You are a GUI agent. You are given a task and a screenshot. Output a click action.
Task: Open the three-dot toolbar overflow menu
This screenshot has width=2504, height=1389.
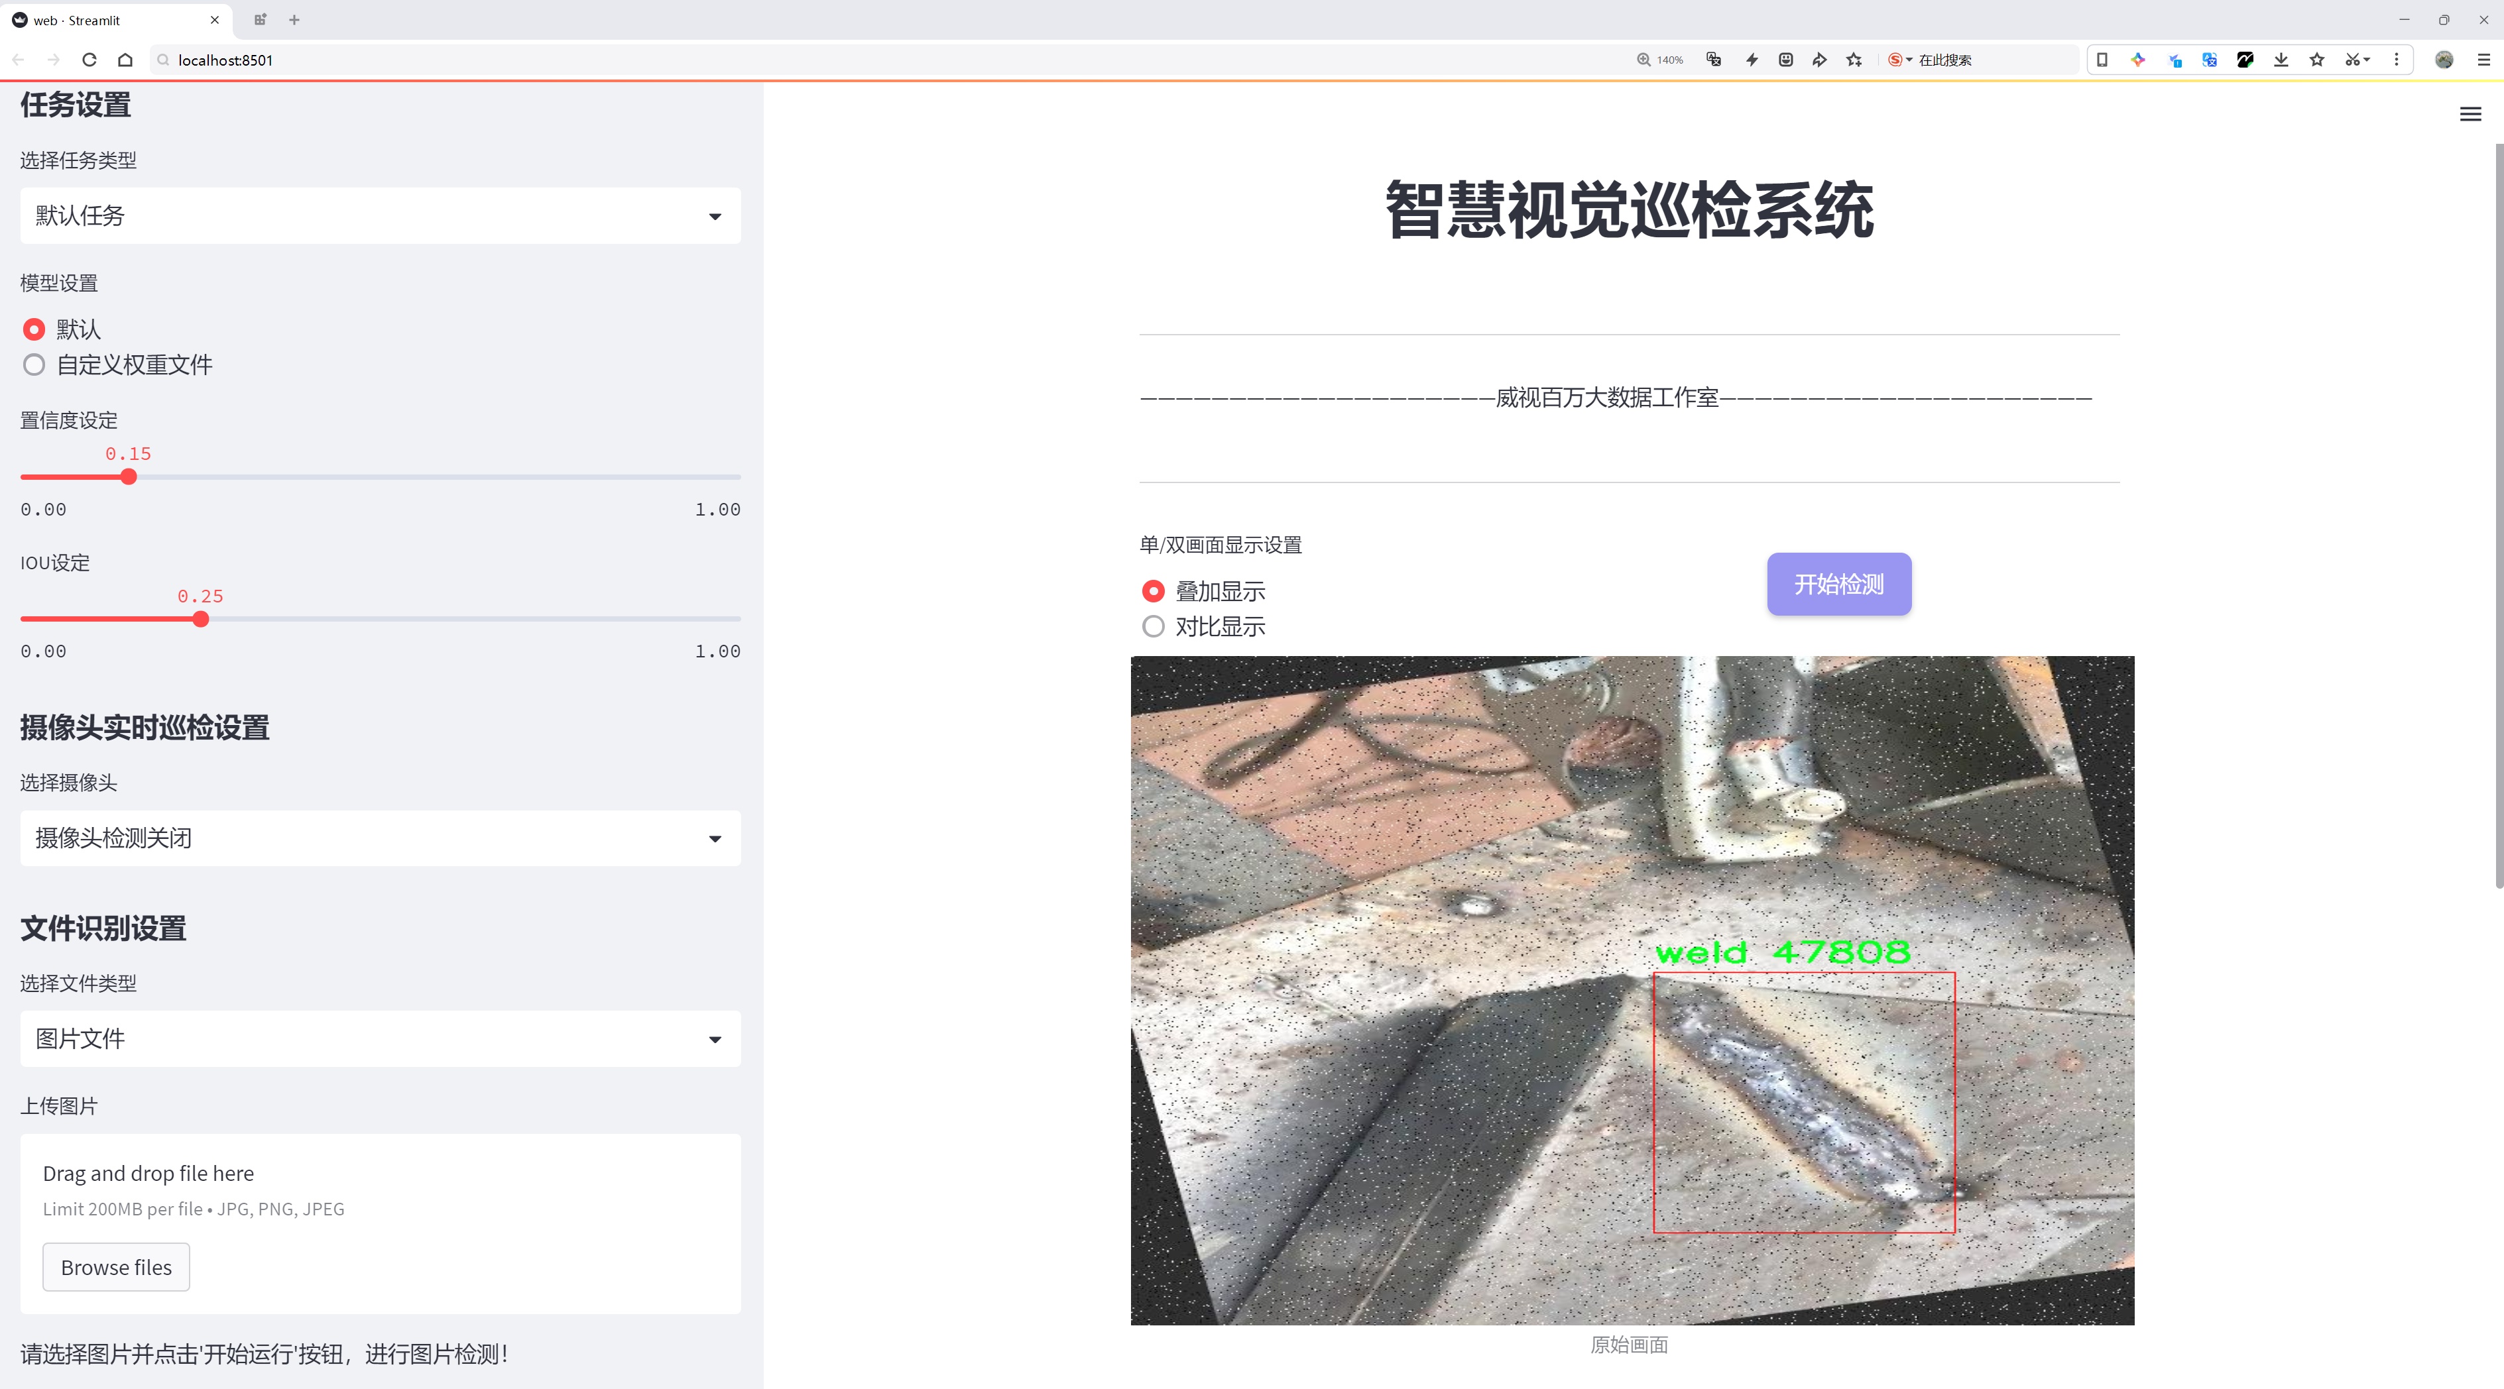pos(2396,60)
